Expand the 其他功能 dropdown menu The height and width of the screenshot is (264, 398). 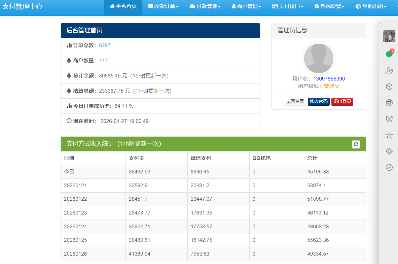click(x=371, y=6)
